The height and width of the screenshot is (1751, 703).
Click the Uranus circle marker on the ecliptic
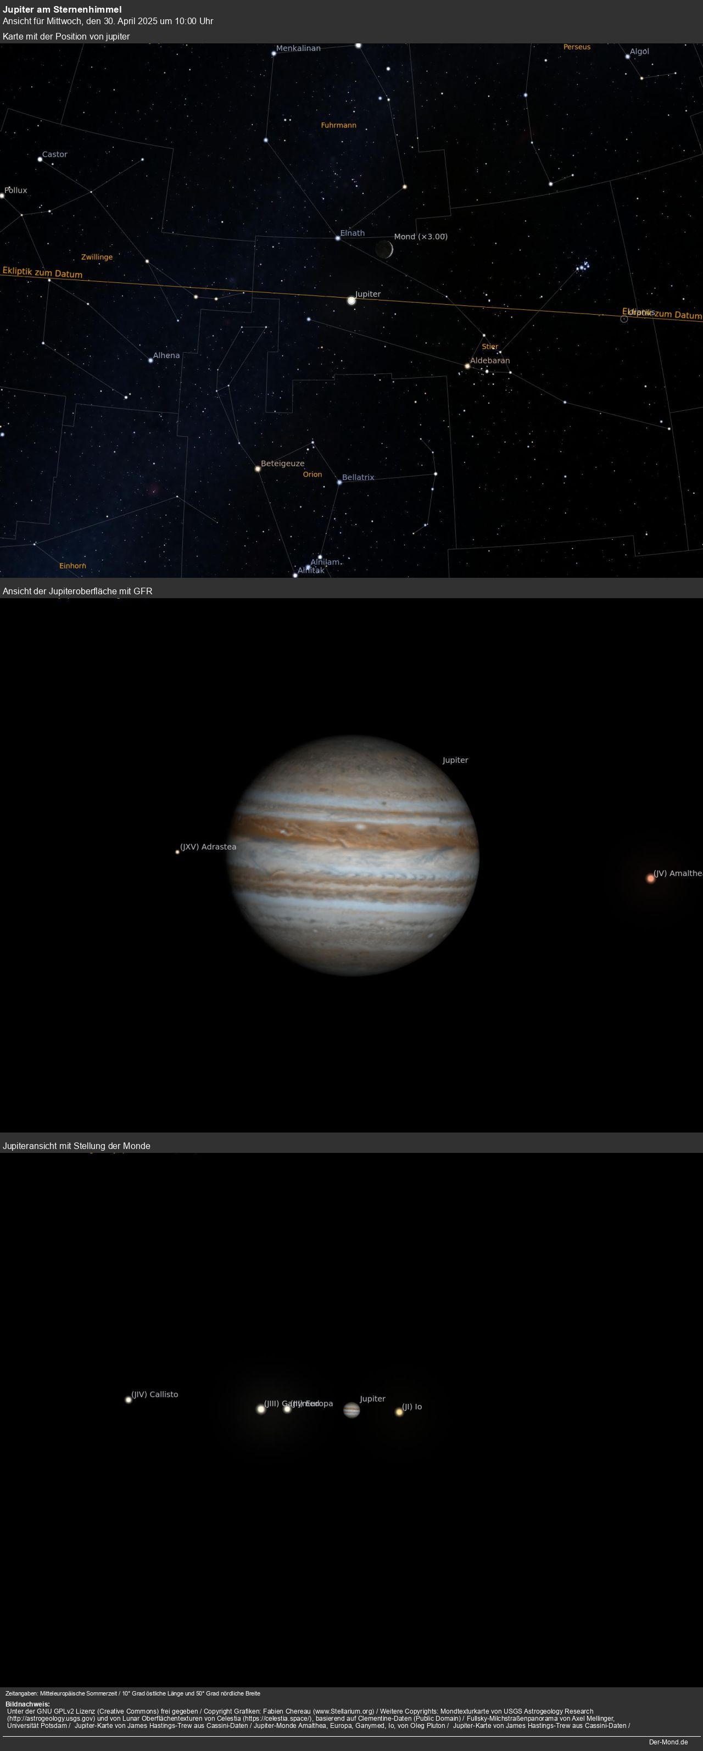tap(624, 319)
